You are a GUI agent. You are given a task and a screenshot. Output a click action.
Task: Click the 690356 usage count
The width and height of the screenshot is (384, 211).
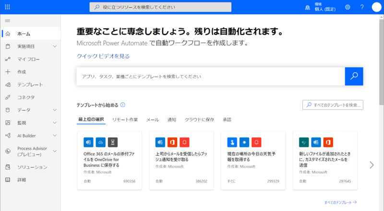[x=129, y=181]
